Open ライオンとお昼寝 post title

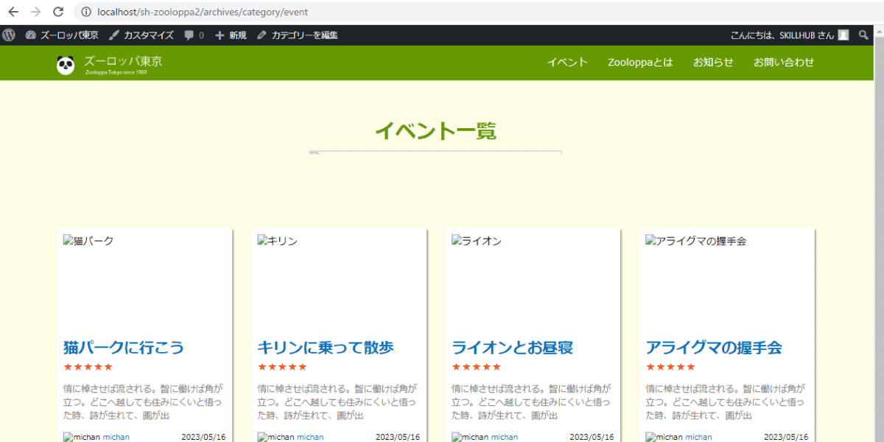point(512,347)
